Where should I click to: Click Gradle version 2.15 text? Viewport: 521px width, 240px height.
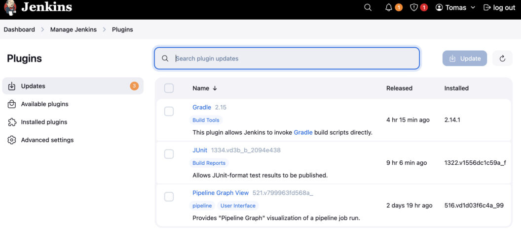pos(221,107)
